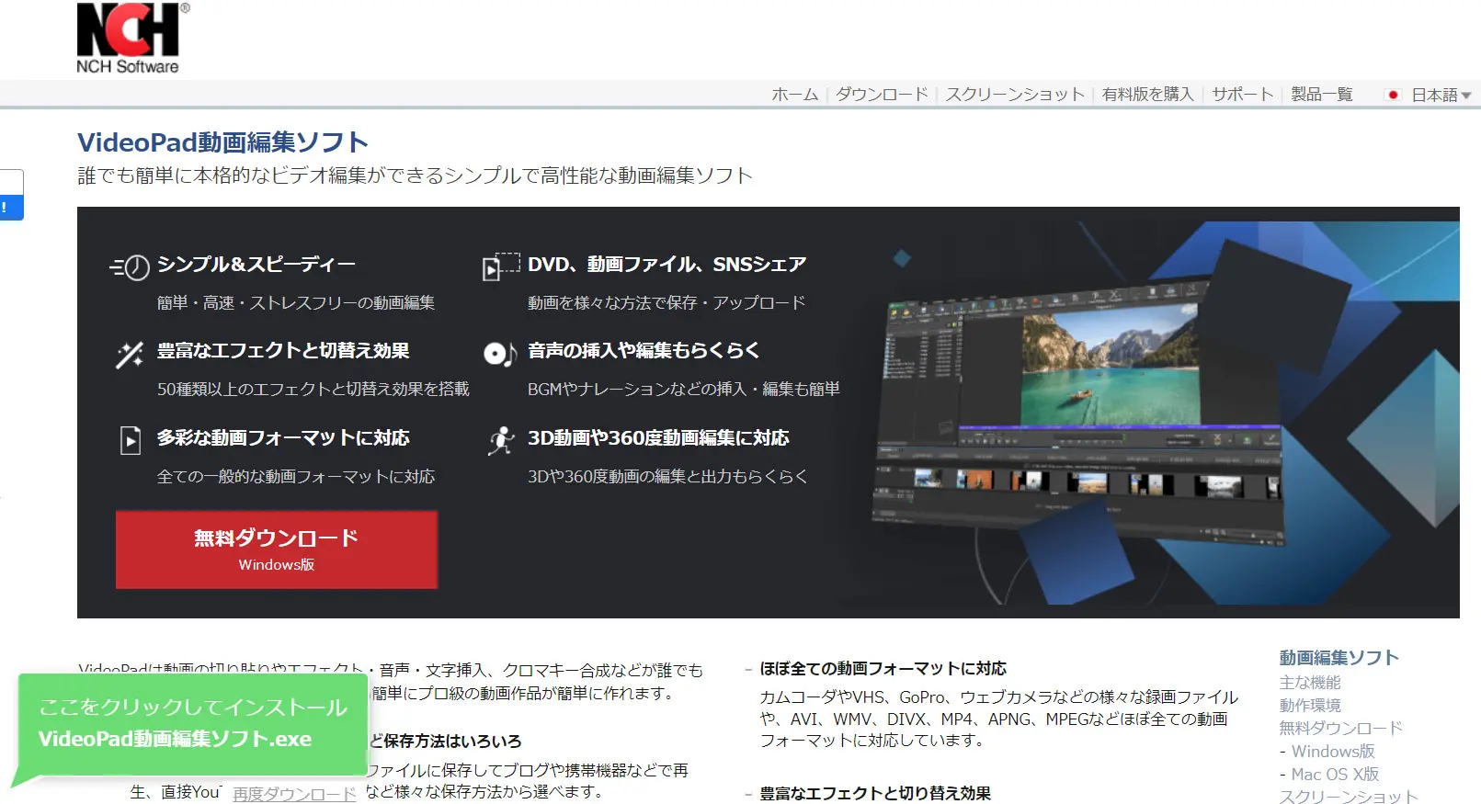
Task: Click the 再度ダウンロード link
Action: (x=294, y=794)
